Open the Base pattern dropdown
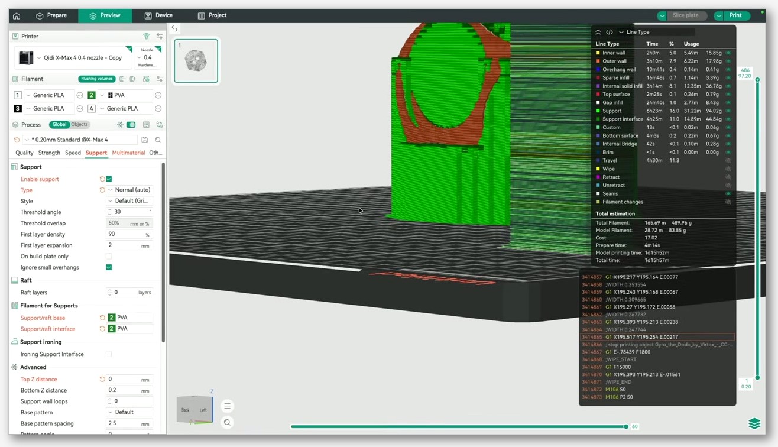 [x=129, y=412]
